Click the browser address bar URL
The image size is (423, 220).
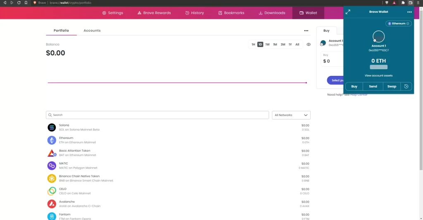tap(70, 3)
